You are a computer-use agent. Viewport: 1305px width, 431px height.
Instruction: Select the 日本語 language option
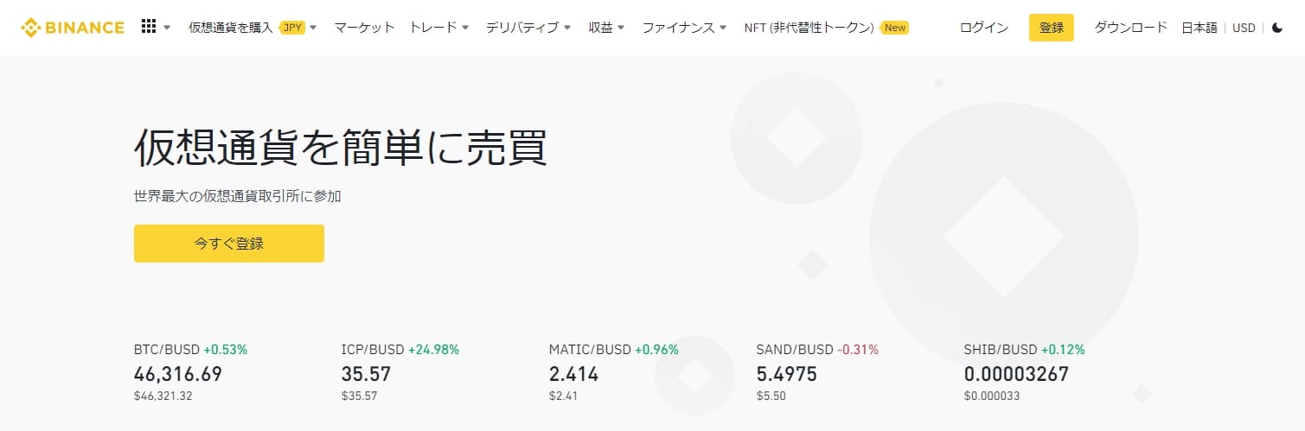coord(1199,28)
